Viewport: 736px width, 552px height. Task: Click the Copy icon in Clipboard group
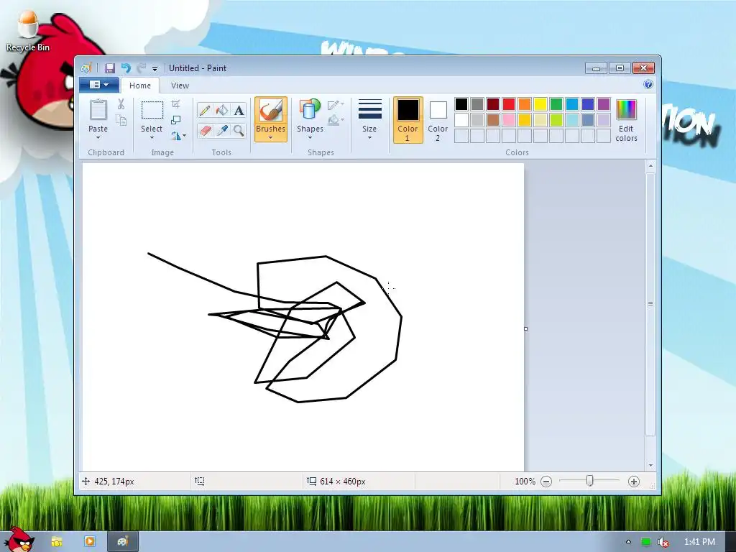pyautogui.click(x=121, y=120)
